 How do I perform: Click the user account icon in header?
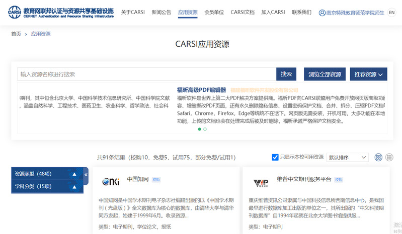(322, 13)
